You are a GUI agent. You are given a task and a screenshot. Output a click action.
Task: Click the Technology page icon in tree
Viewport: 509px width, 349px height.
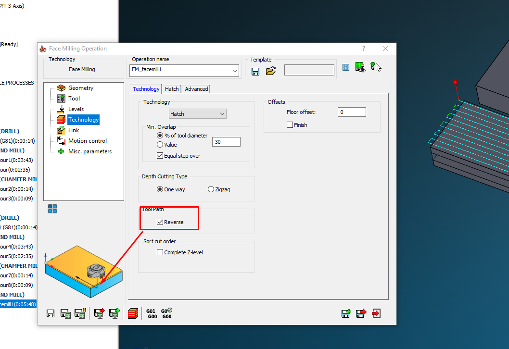click(61, 120)
